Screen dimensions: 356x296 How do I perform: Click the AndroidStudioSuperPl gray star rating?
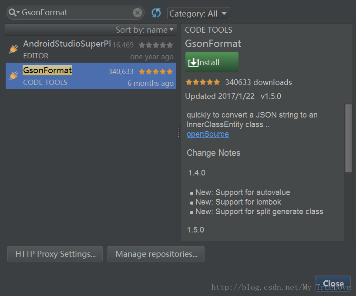[x=156, y=45]
